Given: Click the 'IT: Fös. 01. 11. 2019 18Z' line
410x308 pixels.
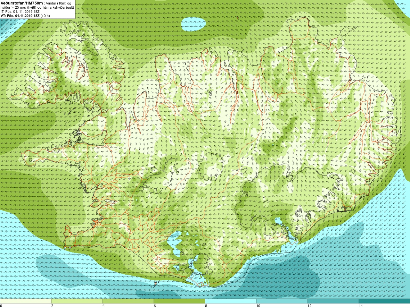Looking at the screenshot, I should point(20,12).
